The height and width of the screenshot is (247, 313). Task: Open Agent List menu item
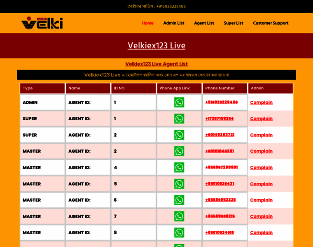204,23
